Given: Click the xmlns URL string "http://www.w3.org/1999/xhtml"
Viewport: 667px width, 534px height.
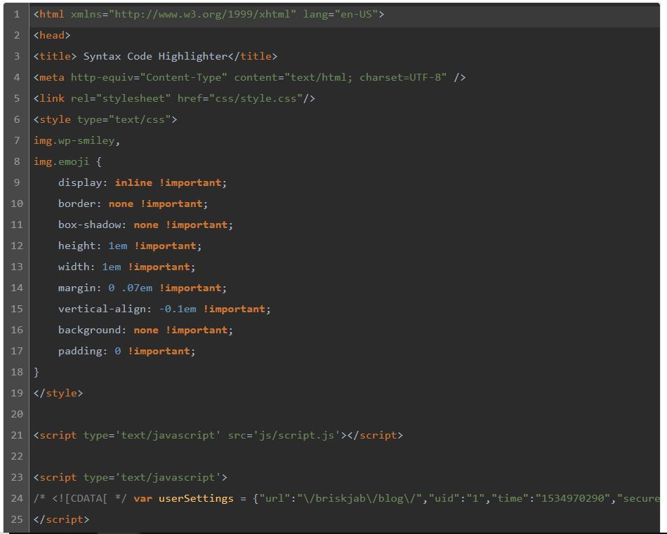Looking at the screenshot, I should pos(202,15).
